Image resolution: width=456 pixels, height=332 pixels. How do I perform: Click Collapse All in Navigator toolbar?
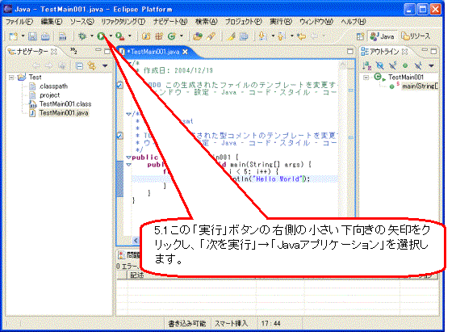79,66
